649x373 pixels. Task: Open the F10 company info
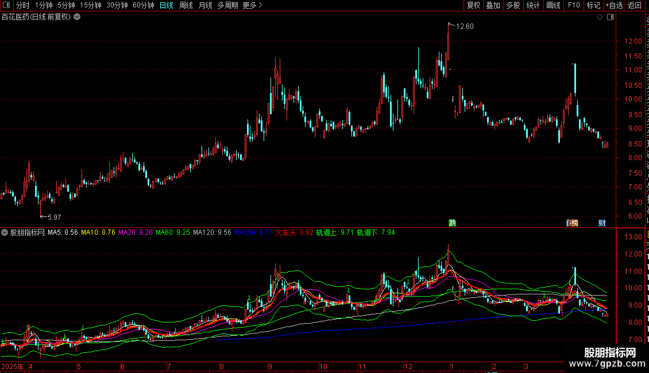[574, 5]
